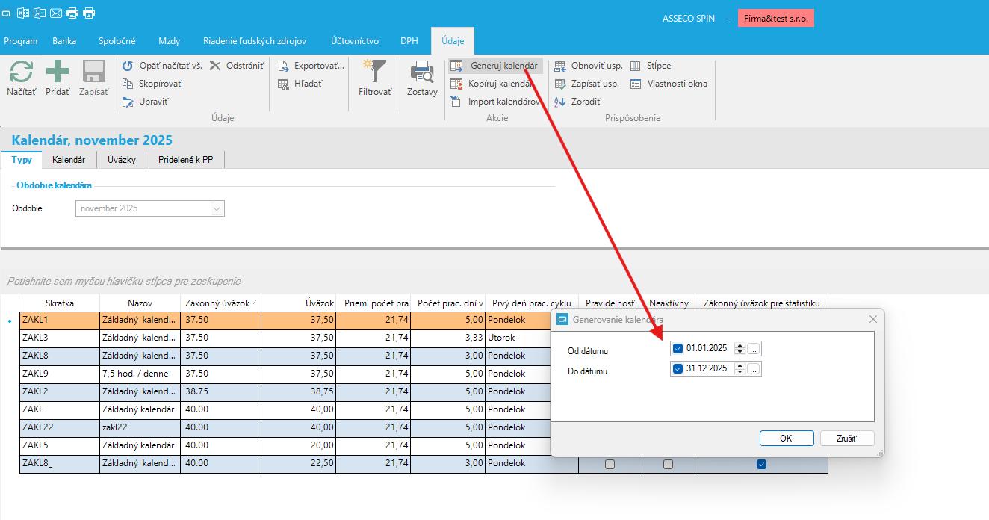Open date picker for Do dátumu
This screenshot has height=520, width=989.
tap(754, 368)
